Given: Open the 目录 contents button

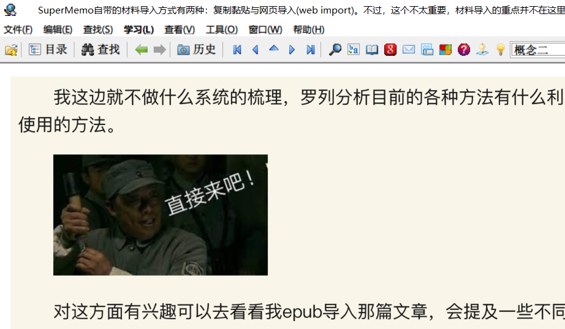Looking at the screenshot, I should click(x=48, y=50).
